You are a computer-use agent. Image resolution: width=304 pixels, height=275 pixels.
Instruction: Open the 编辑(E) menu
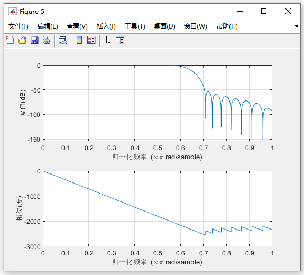coord(48,26)
